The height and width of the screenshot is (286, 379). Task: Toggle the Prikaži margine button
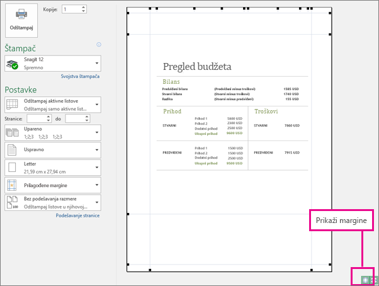coord(365,280)
